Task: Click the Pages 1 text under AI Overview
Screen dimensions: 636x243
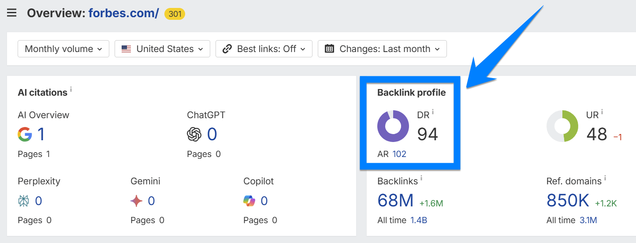Action: (x=34, y=154)
